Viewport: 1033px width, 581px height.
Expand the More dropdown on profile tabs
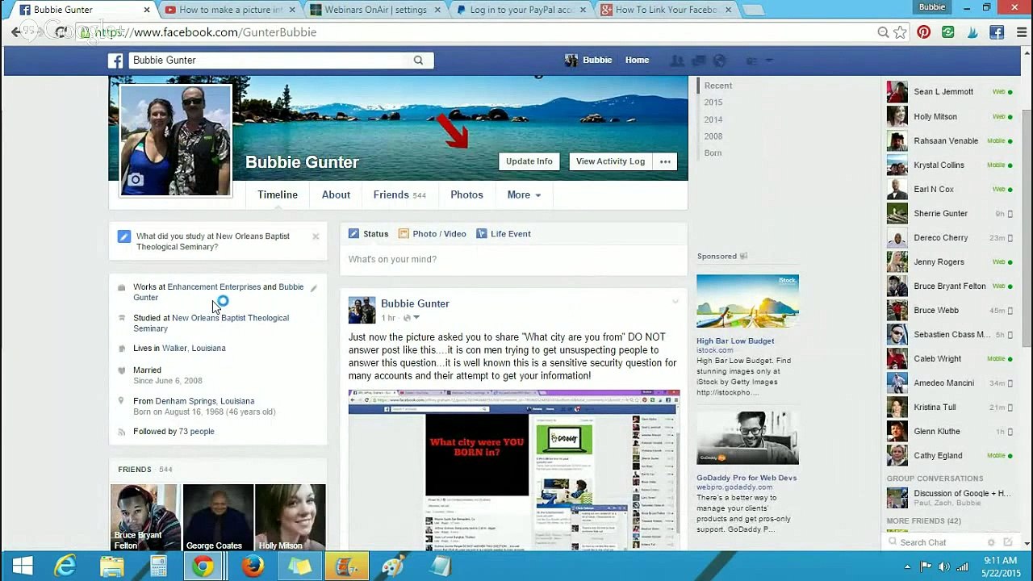point(524,195)
